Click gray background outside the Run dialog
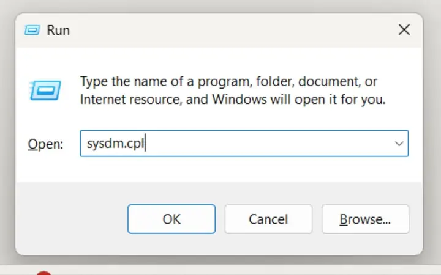Screen dimensions: 441x275 click(7, 141)
